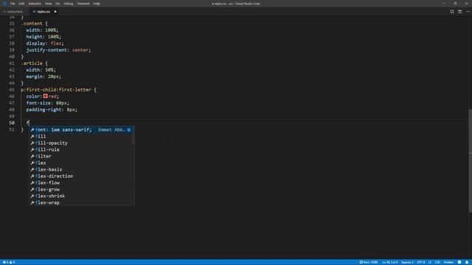472x265 pixels.
Task: Select 'flex-grow' suggestion
Action: 81,189
